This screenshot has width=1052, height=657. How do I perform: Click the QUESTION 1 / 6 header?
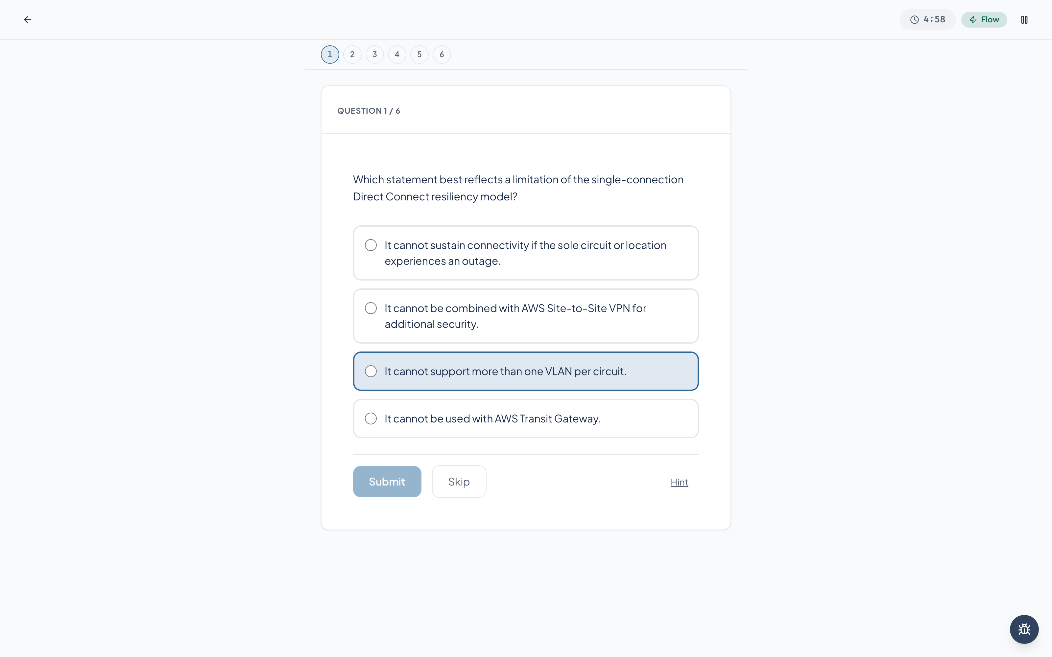369,111
